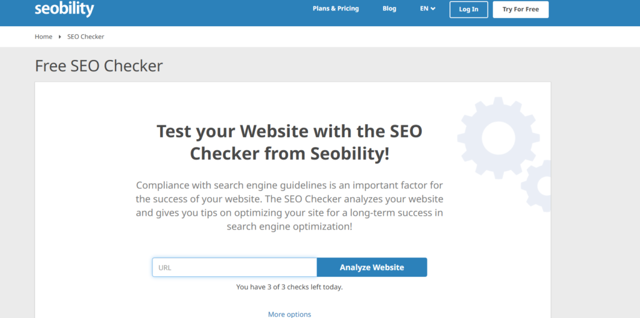Viewport: 640px width, 318px height.
Task: Click the Log In button
Action: pyautogui.click(x=469, y=9)
